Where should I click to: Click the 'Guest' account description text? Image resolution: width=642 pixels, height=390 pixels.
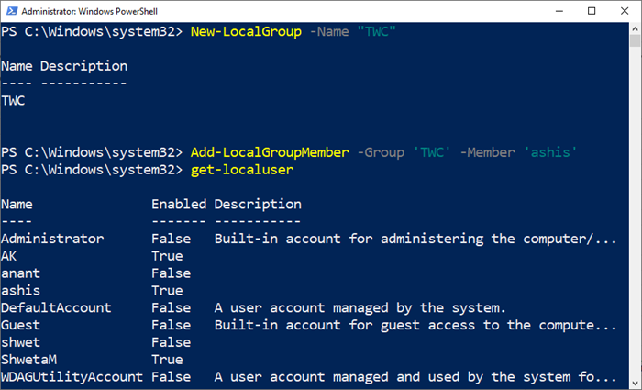pos(415,325)
